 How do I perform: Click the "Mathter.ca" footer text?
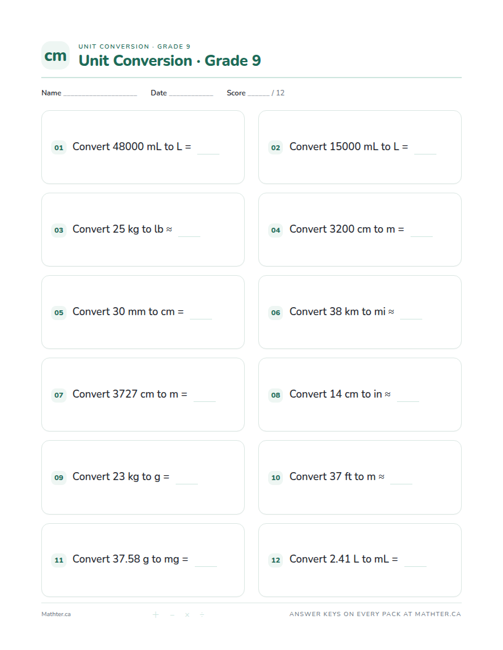[56, 614]
